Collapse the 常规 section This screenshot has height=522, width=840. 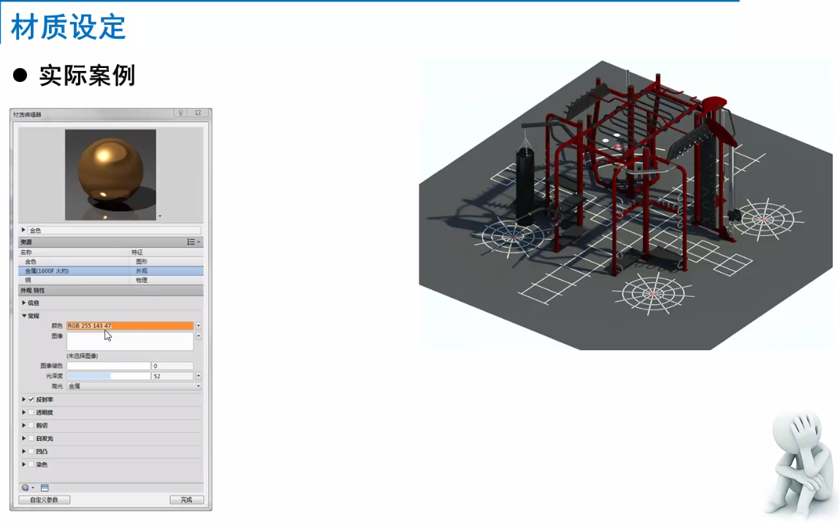point(24,316)
